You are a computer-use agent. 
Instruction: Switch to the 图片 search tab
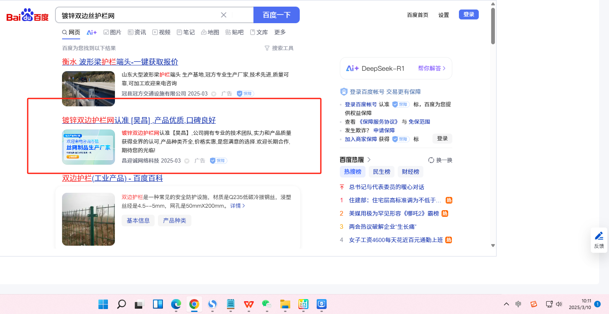click(x=112, y=32)
